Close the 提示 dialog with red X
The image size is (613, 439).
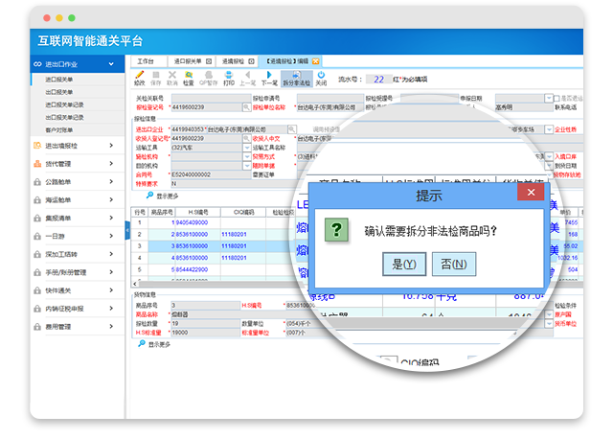[531, 192]
